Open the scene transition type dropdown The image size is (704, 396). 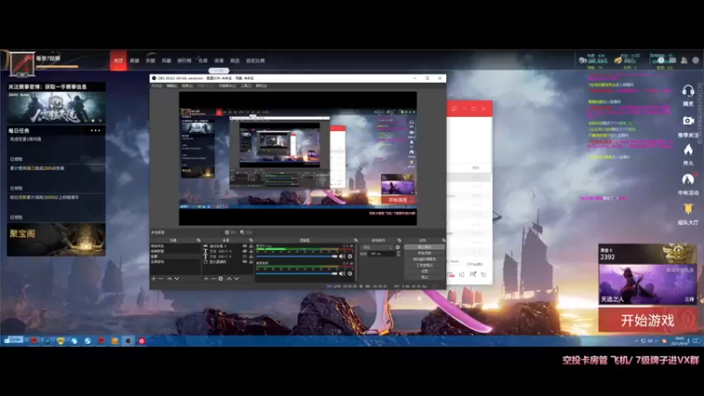click(x=378, y=247)
